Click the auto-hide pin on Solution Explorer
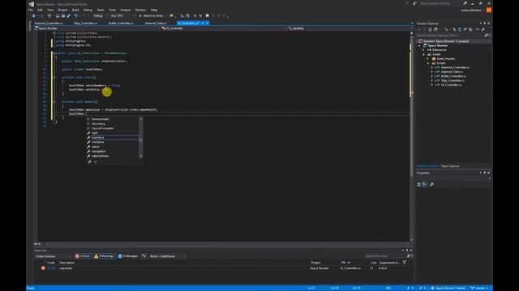The height and width of the screenshot is (291, 519). point(485,23)
